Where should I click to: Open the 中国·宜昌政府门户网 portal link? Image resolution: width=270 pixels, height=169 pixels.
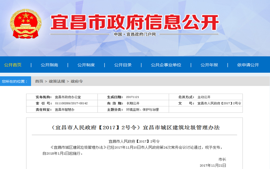(135, 34)
